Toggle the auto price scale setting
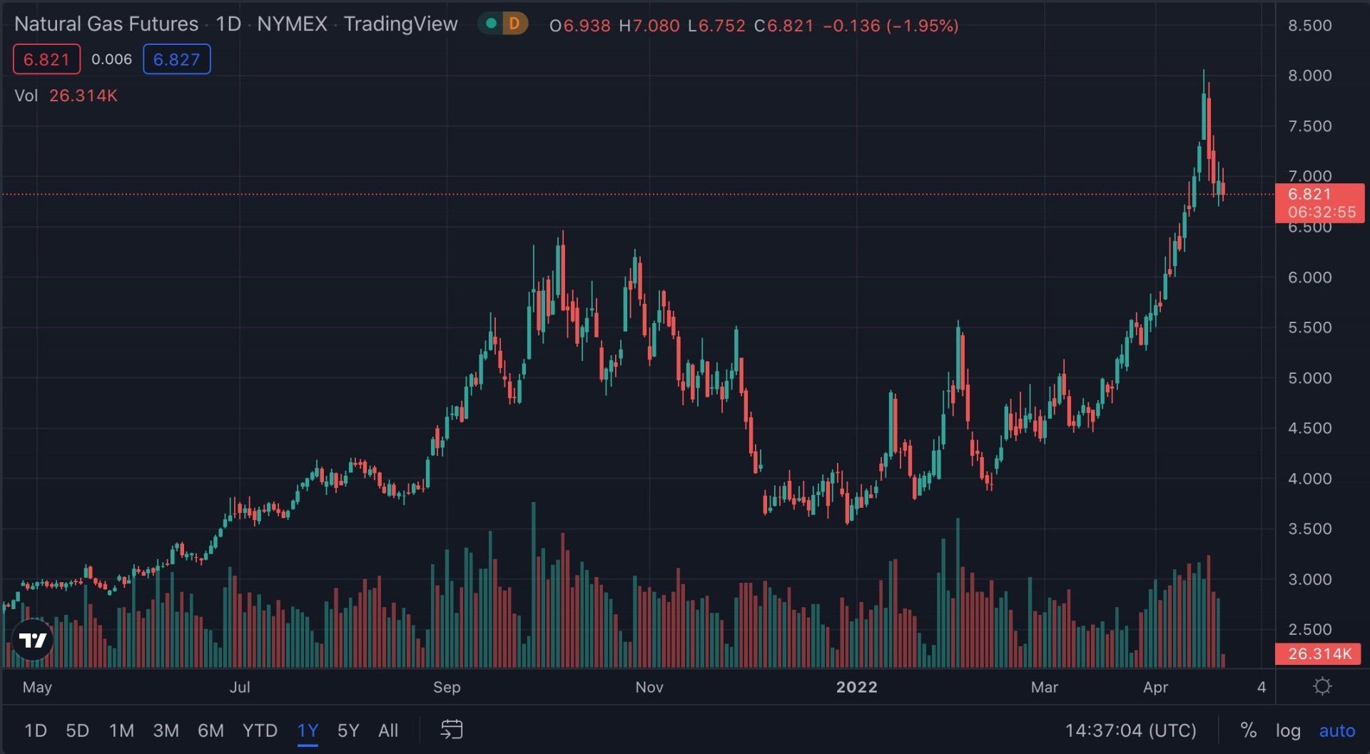Screen dimensions: 1370x754 tap(1336, 730)
